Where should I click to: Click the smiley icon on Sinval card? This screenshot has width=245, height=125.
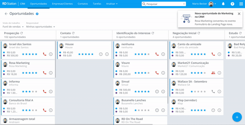click(157, 91)
